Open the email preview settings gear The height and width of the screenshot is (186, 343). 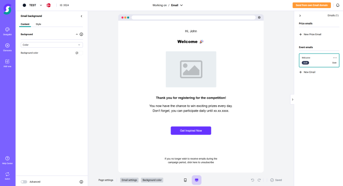(x=259, y=17)
